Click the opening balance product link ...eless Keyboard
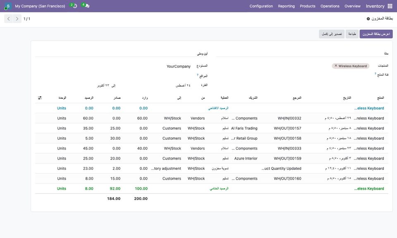Image resolution: width=397 pixels, height=238 pixels. (369, 108)
